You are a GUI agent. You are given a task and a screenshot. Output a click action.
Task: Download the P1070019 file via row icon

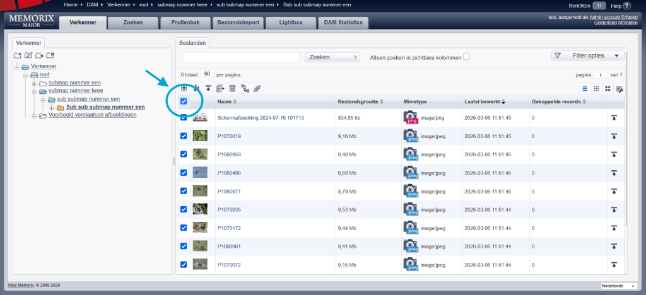[613, 136]
